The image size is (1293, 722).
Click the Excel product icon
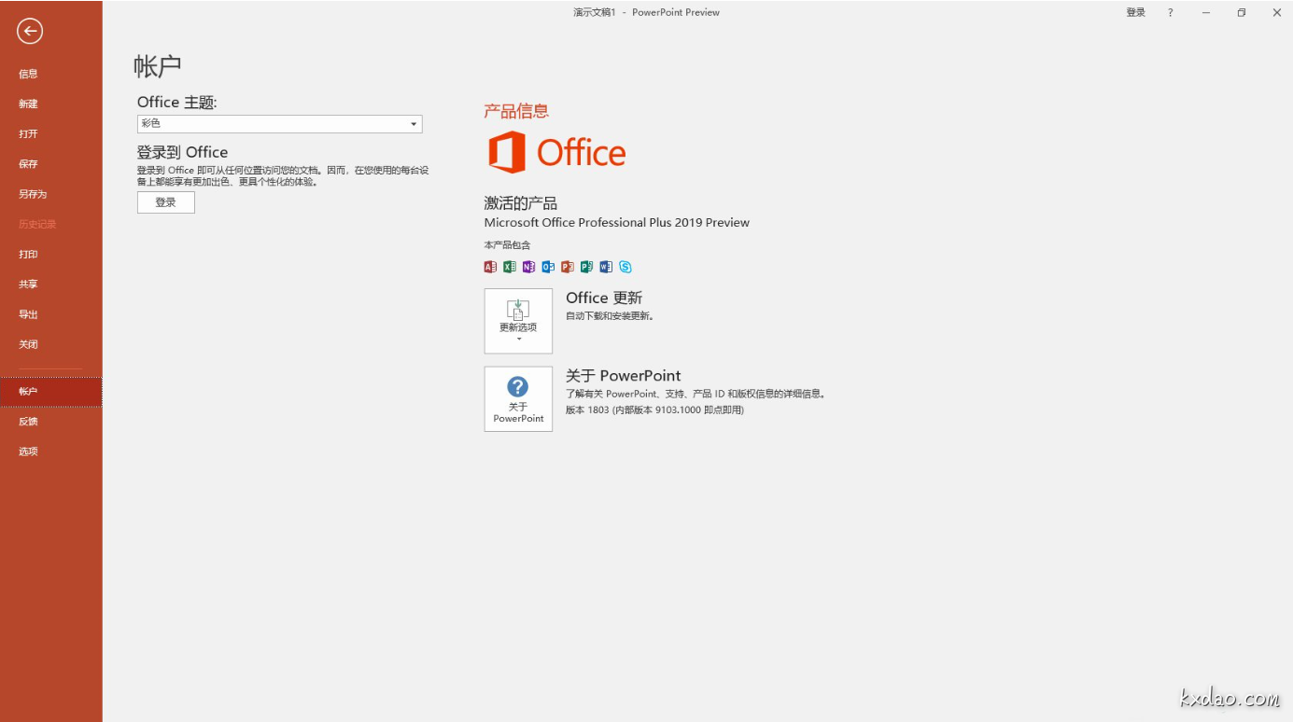tap(510, 267)
